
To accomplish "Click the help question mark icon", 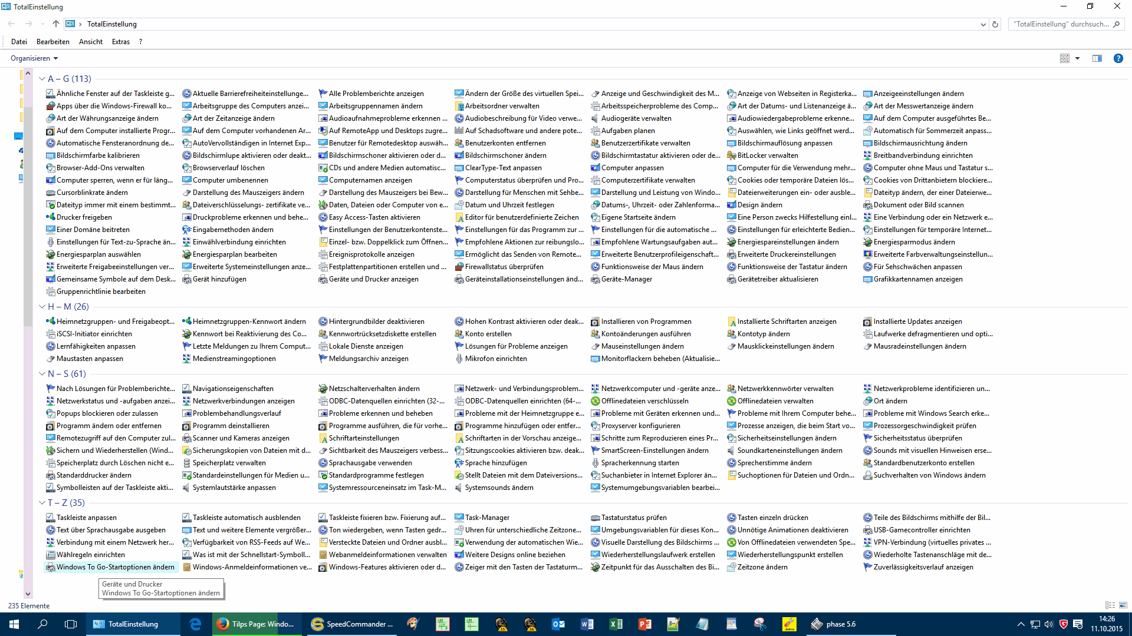I will click(1118, 58).
